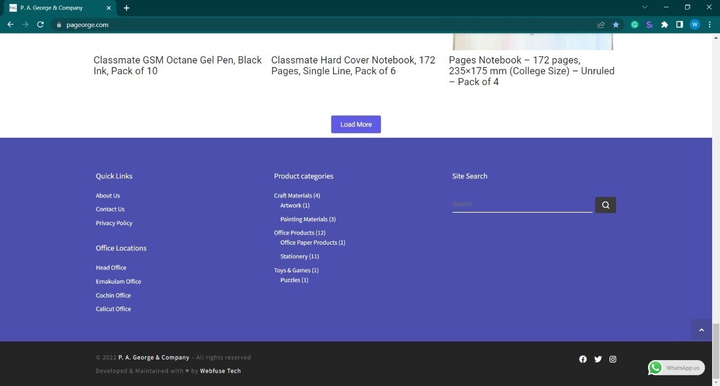Click the page vertical scrollbar thumb

click(x=716, y=351)
